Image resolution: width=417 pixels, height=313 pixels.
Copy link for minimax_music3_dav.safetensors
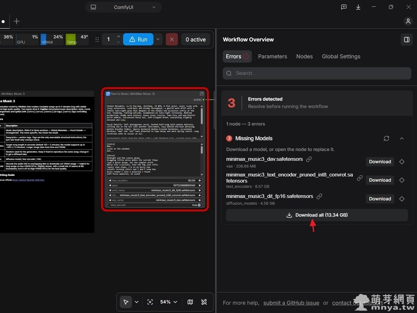(309, 159)
